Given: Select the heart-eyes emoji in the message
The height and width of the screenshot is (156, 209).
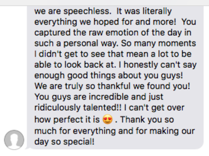Looking at the screenshot, I should coord(108,119).
